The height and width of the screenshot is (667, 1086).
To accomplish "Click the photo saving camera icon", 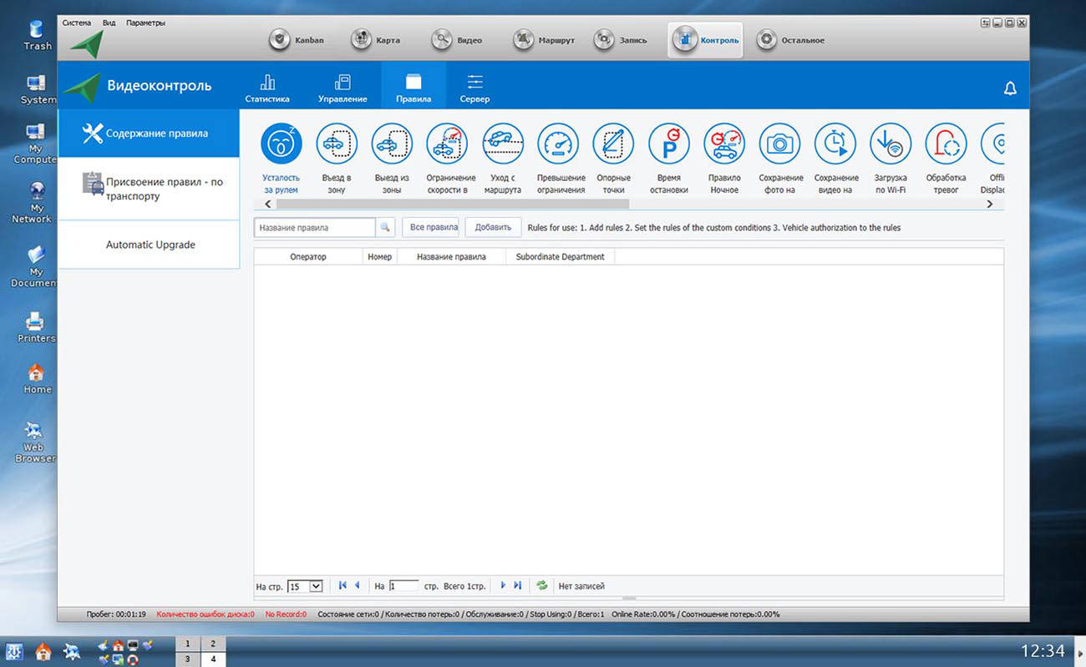I will coord(779,144).
